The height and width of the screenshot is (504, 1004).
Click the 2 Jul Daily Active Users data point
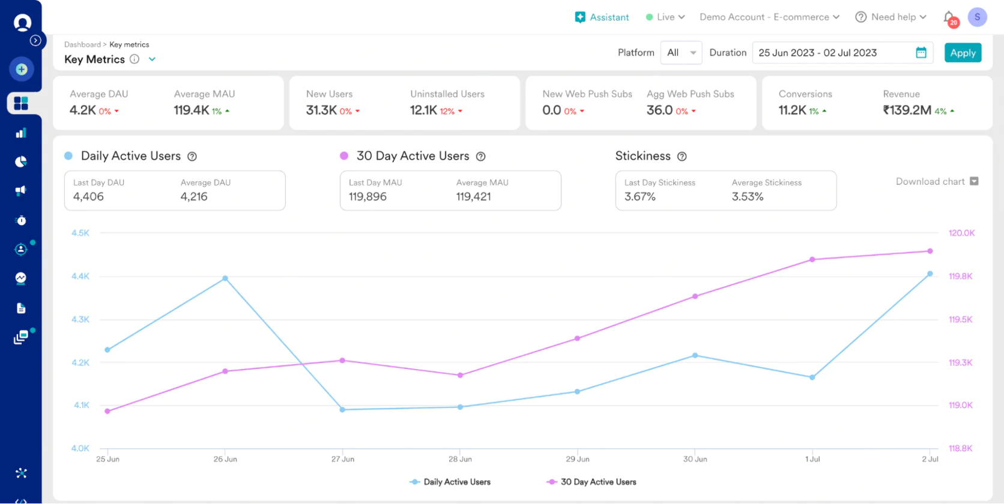(x=930, y=274)
